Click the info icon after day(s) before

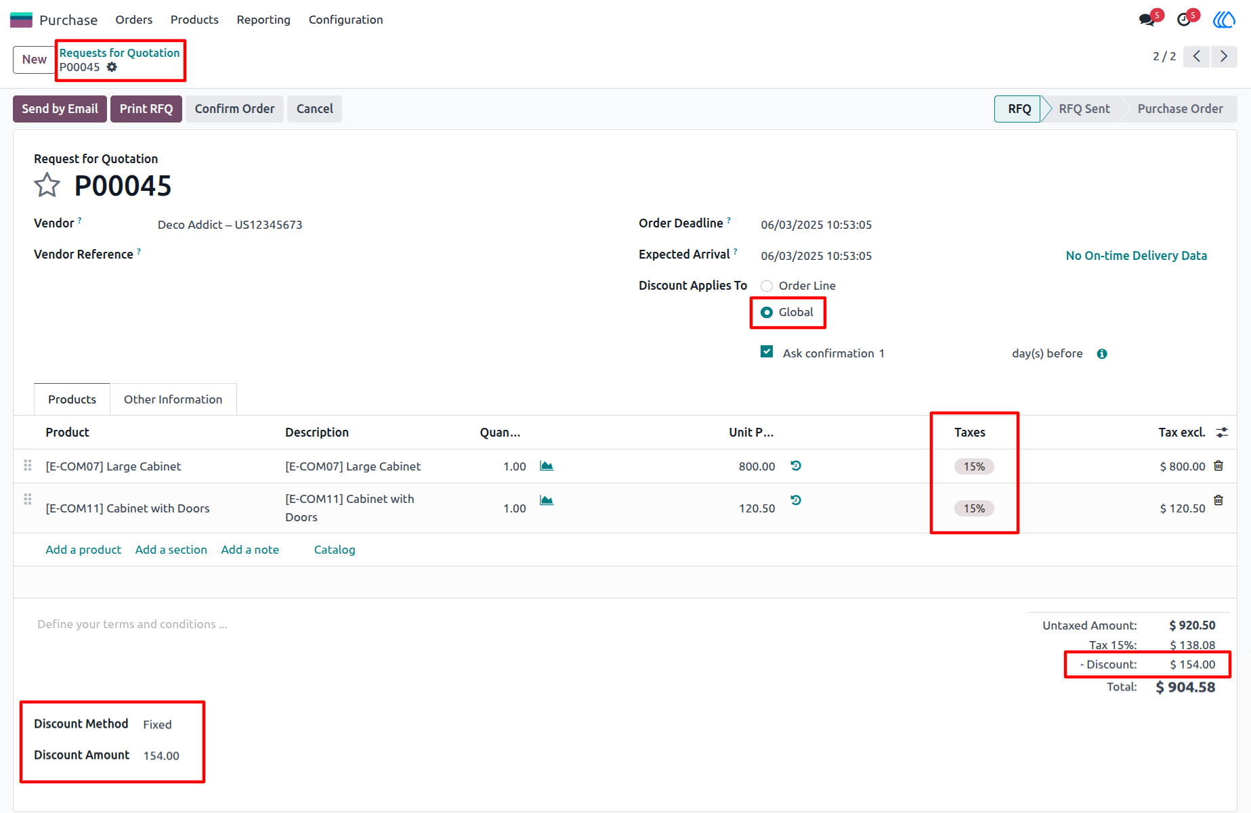(1102, 354)
